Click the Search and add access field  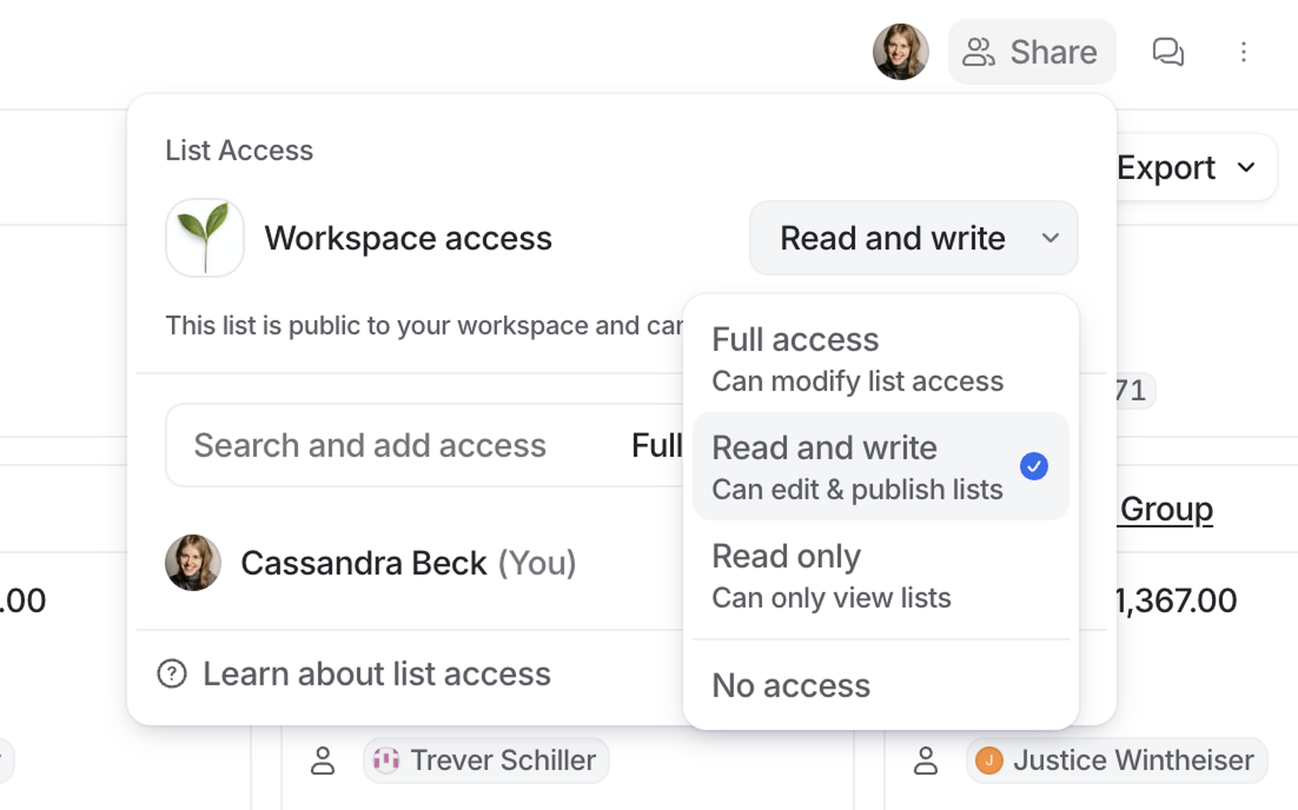370,445
